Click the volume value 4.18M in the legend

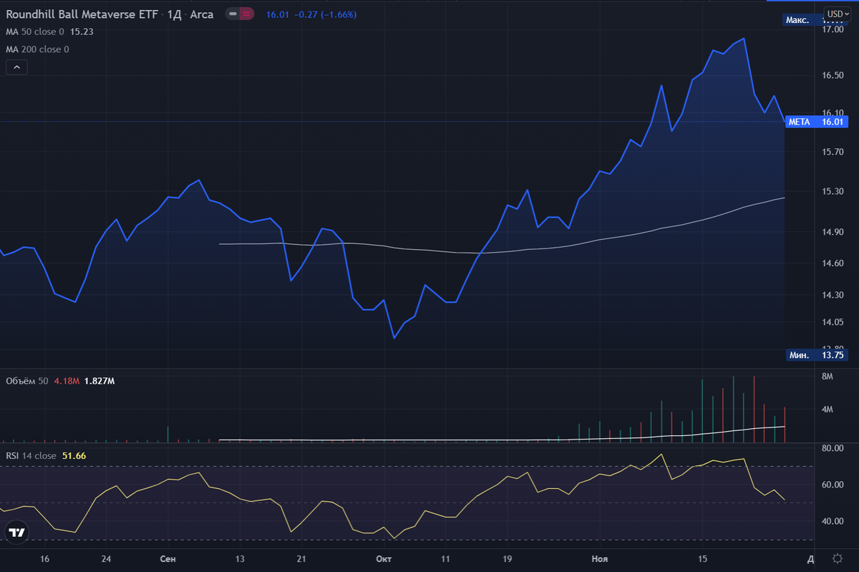coord(66,381)
